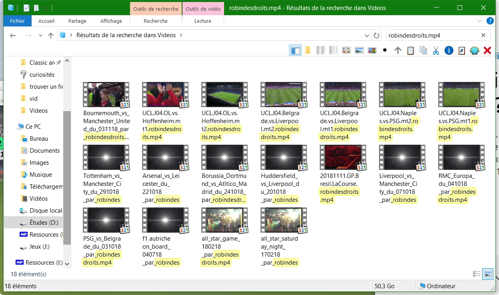Viewport: 499px width, 295px height.
Task: Select the hot-air balloons extra large view icon
Action: click(372, 50)
